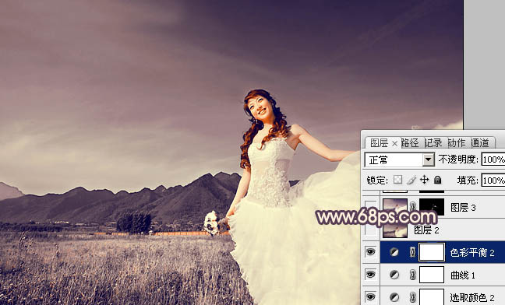The image size is (505, 305).
Task: Click the mask link chain on 曲线 1
Action: click(x=412, y=275)
